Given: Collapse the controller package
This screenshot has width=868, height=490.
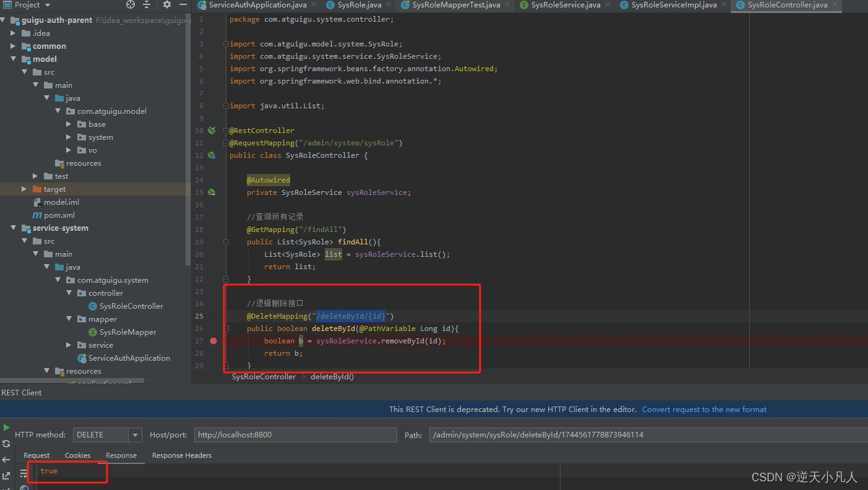Looking at the screenshot, I should click(x=69, y=293).
